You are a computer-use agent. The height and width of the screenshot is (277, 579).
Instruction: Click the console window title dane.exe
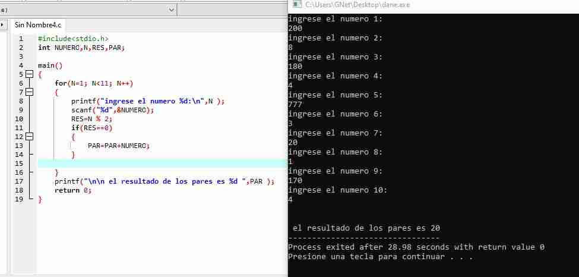click(357, 5)
